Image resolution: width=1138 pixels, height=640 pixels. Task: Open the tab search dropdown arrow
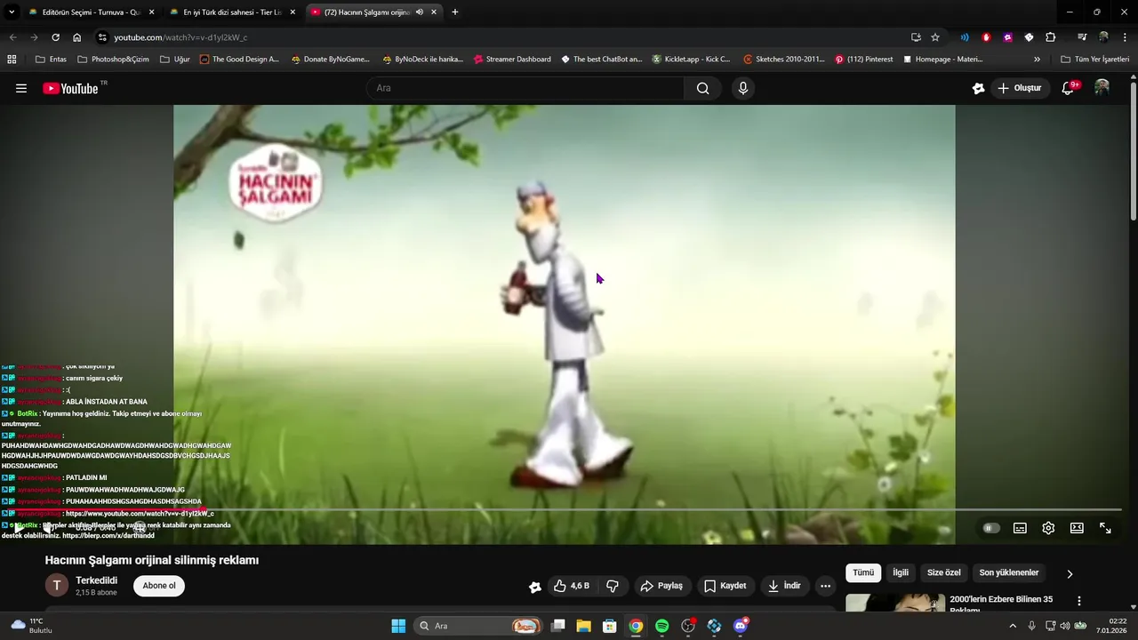[12, 12]
